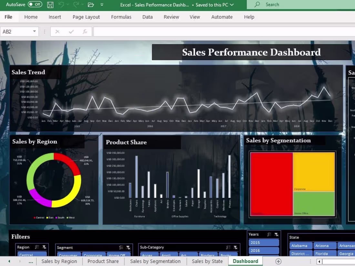Viewport: 355px width, 266px height.
Task: Select Corporate in the Segment slicer
Action: coord(93,255)
